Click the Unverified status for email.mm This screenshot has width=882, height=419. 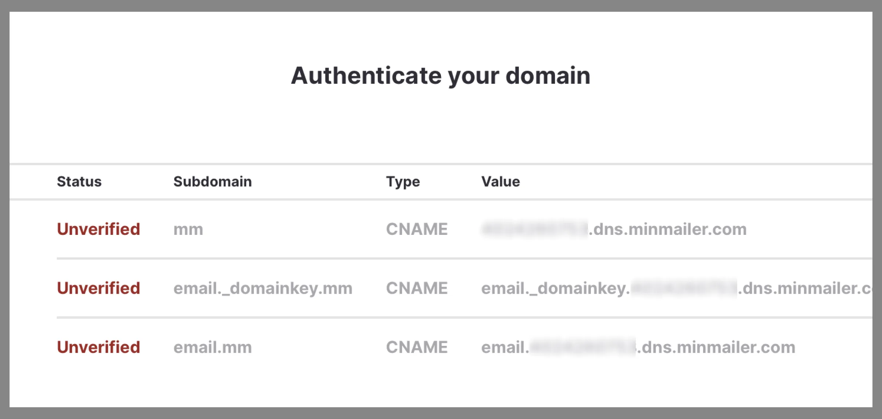coord(98,347)
